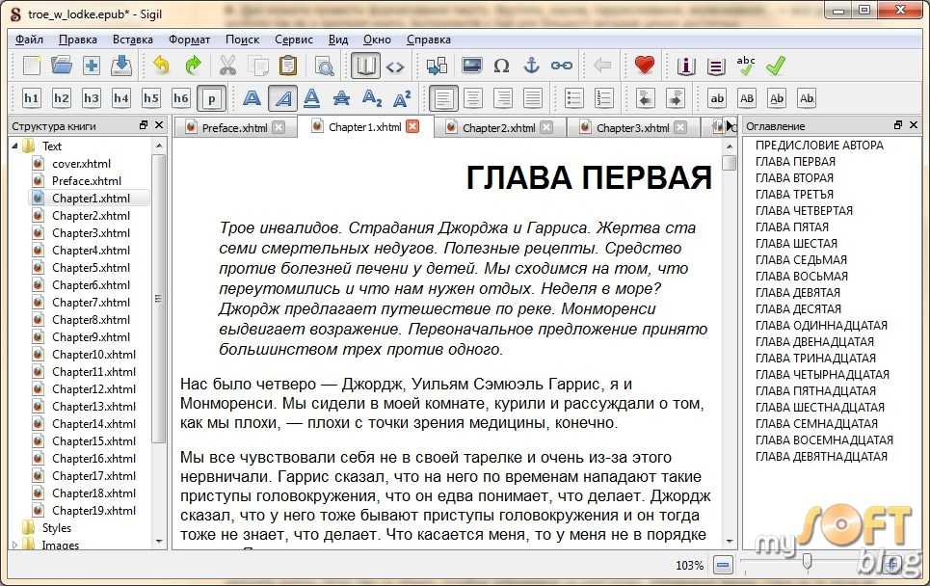This screenshot has height=586, width=930.
Task: Toggle strikethrough text formatting
Action: (341, 98)
